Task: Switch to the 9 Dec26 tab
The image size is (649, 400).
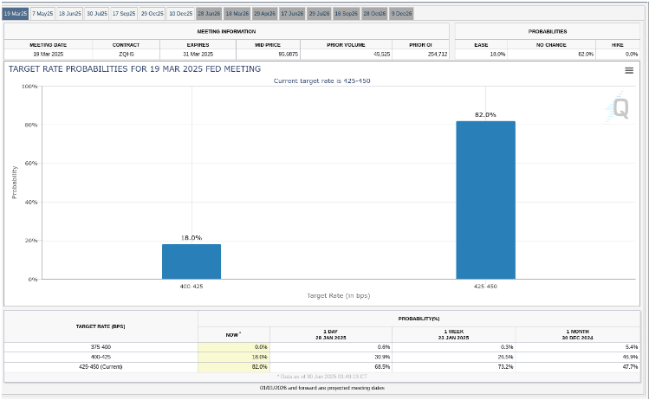Action: [x=401, y=14]
